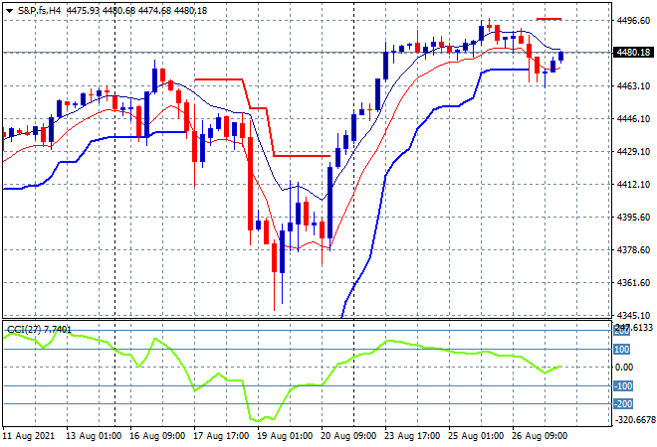Click the time label 19 Aug 01:00

pyautogui.click(x=285, y=436)
